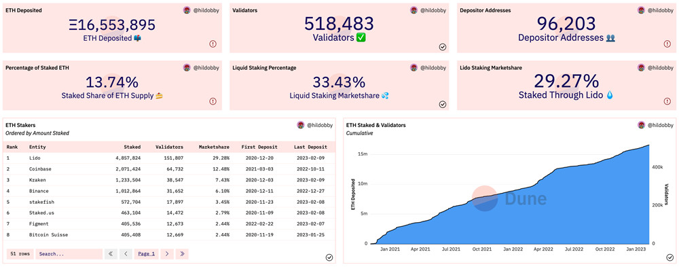
Task: Click warning icon on Percentage of Staked ETH card
Action: pos(213,101)
